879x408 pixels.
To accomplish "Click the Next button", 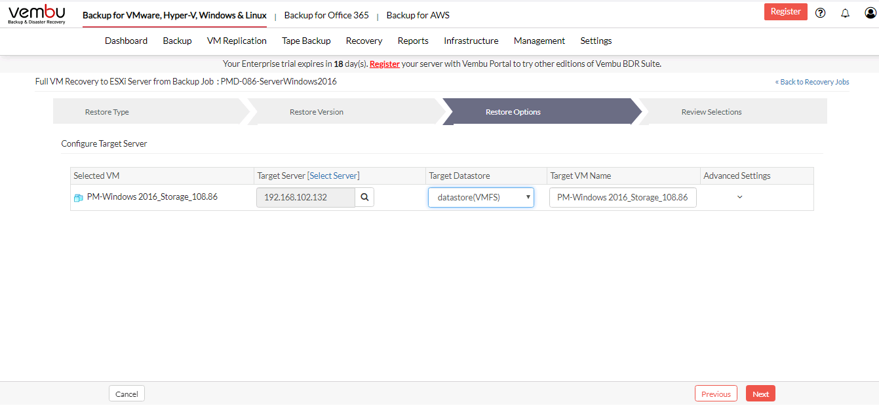I will (760, 394).
